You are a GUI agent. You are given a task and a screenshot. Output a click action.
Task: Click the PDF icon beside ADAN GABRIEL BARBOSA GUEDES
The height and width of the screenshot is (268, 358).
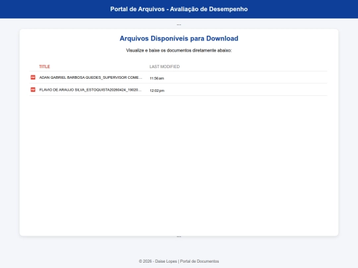pyautogui.click(x=33, y=77)
